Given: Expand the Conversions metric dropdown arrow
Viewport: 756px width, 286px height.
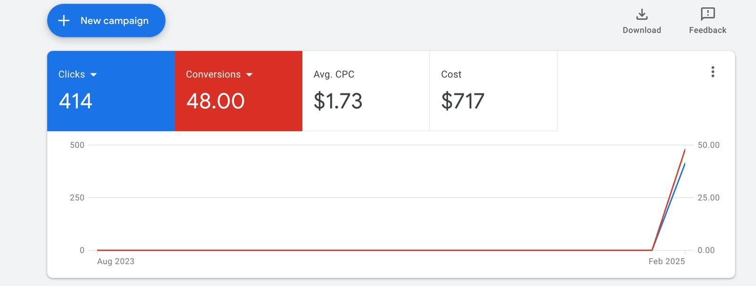Looking at the screenshot, I should click(x=249, y=75).
